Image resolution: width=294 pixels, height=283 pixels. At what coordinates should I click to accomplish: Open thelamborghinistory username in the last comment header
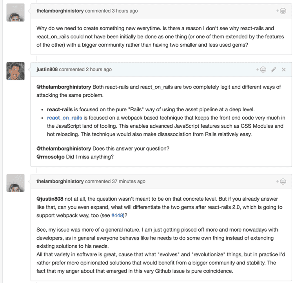pos(60,181)
